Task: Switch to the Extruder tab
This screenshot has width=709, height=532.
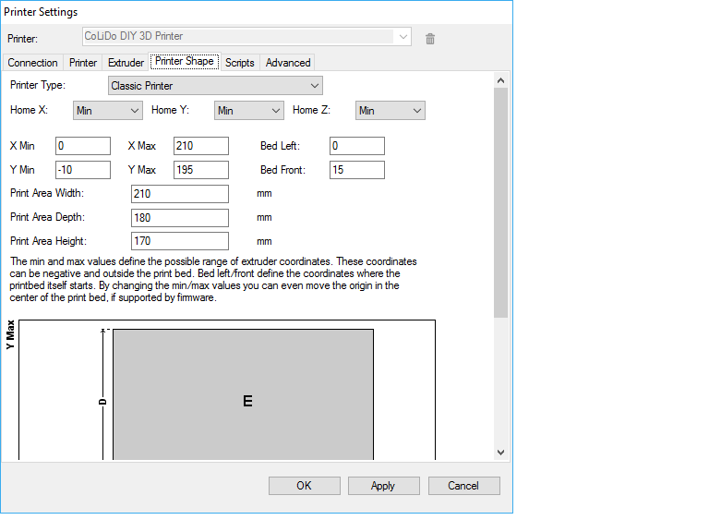Action: click(x=126, y=63)
